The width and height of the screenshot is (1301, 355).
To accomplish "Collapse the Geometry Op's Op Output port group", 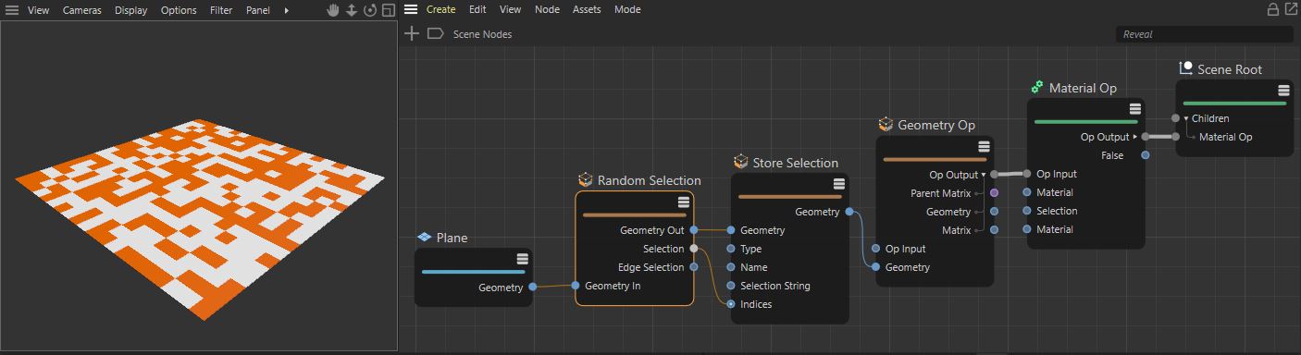I will pos(983,175).
